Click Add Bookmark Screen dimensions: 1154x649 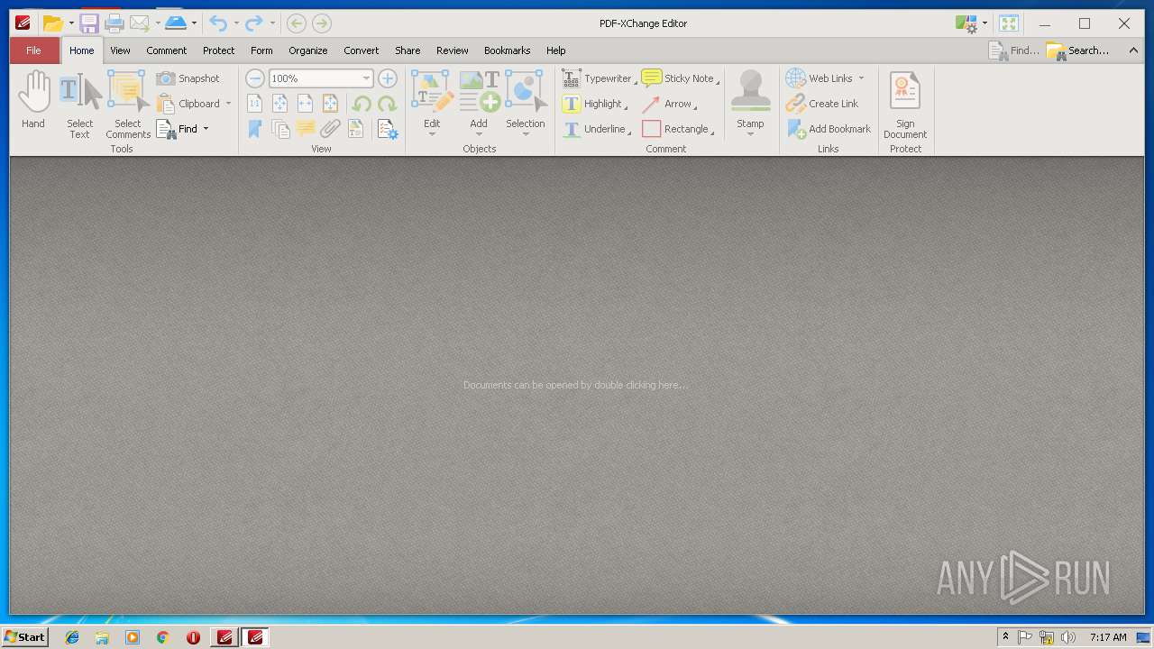[x=829, y=129]
